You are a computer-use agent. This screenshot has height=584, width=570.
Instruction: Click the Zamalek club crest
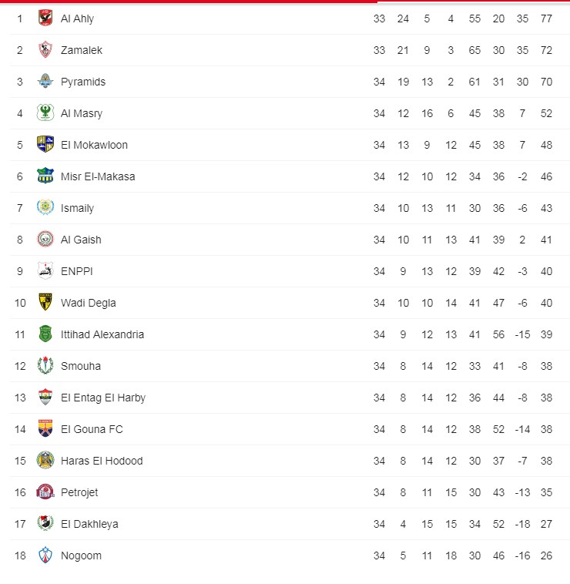(x=45, y=50)
